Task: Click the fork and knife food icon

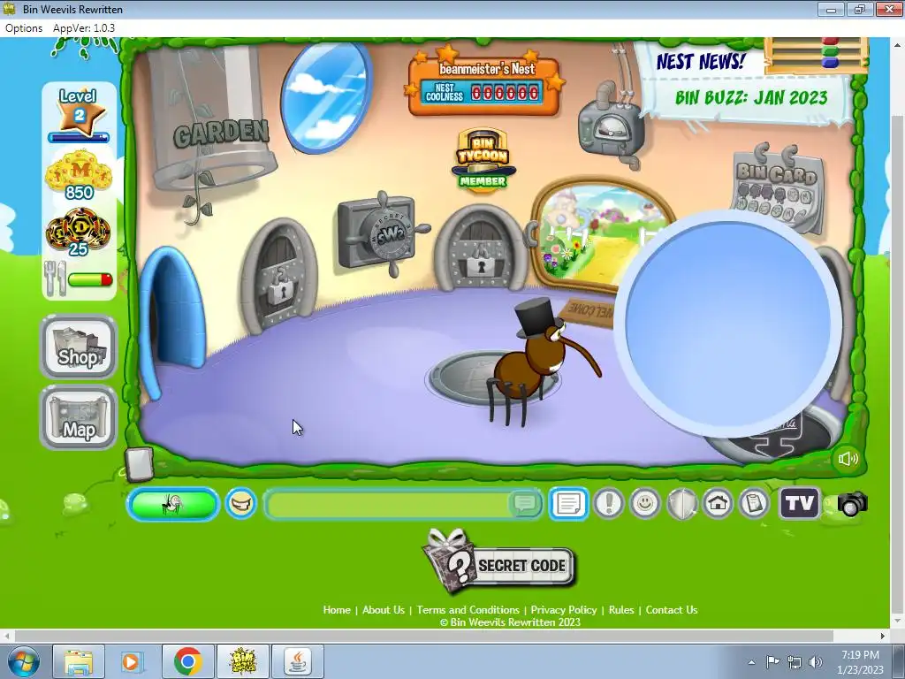Action: tap(56, 278)
